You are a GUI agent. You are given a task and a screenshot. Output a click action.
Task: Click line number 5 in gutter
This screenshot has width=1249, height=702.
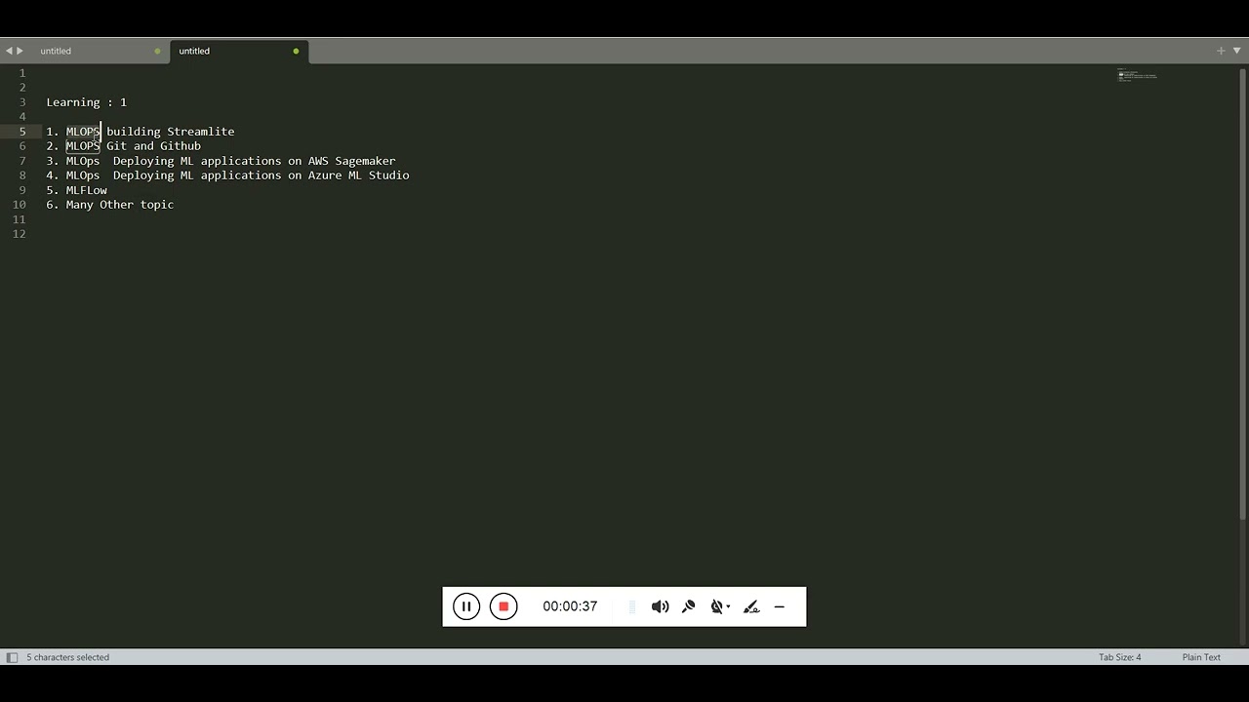coord(22,132)
